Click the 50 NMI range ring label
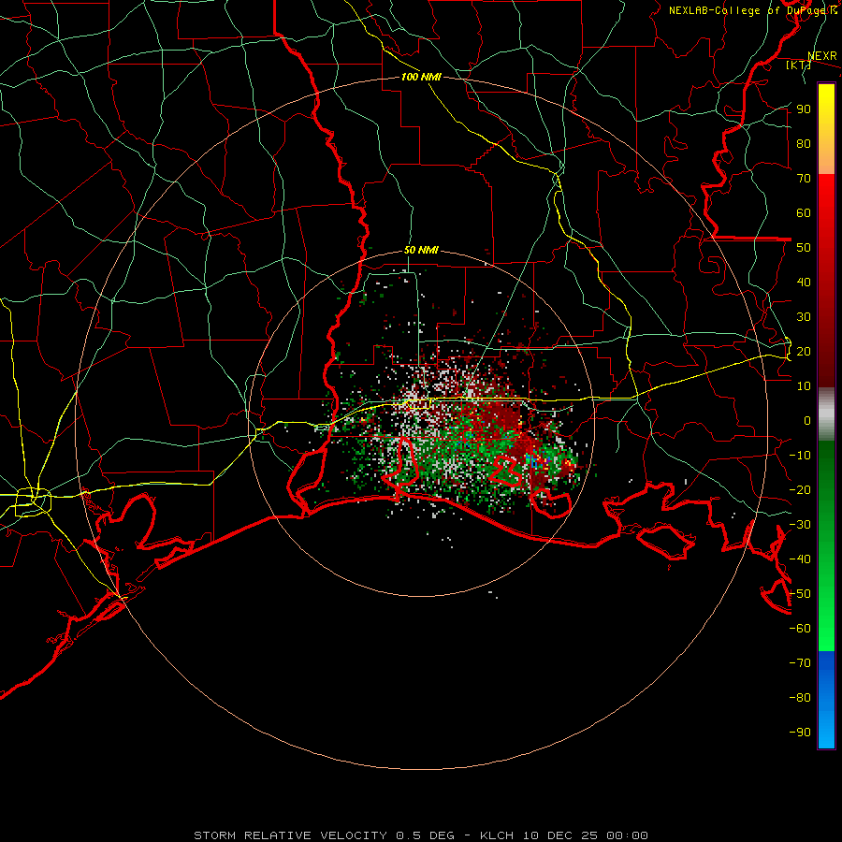 pos(421,250)
